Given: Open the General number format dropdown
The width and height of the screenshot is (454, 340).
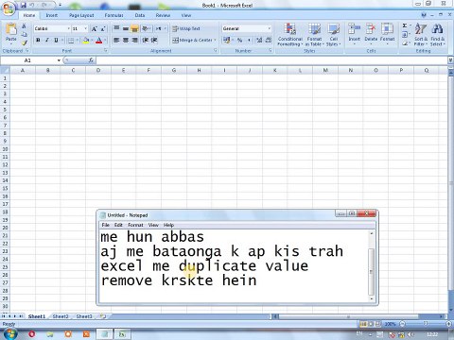Looking at the screenshot, I should [x=270, y=28].
